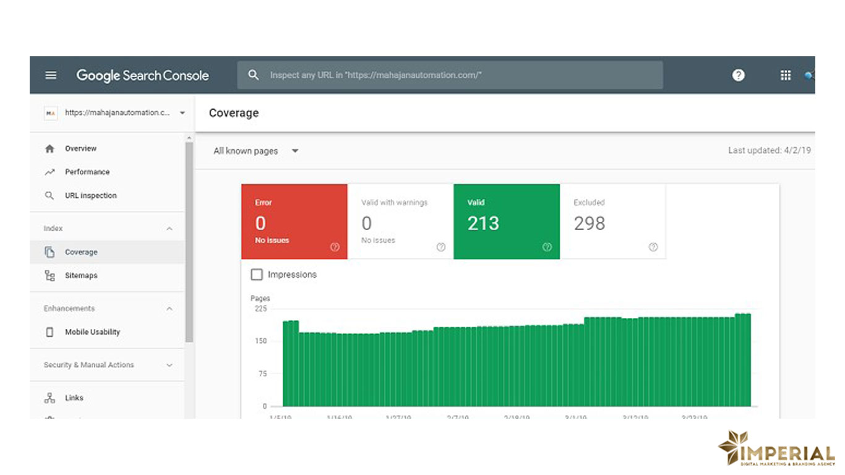Enable the Impressions checkbox
This screenshot has height=475, width=845.
point(257,275)
